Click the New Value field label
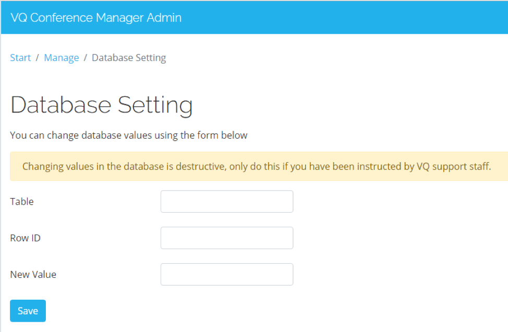The width and height of the screenshot is (508, 332). coord(33,274)
